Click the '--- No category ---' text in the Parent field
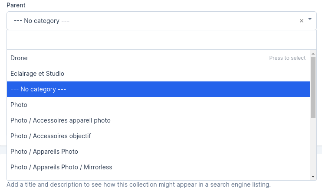Screen dimensions: 322x191 coord(42,21)
